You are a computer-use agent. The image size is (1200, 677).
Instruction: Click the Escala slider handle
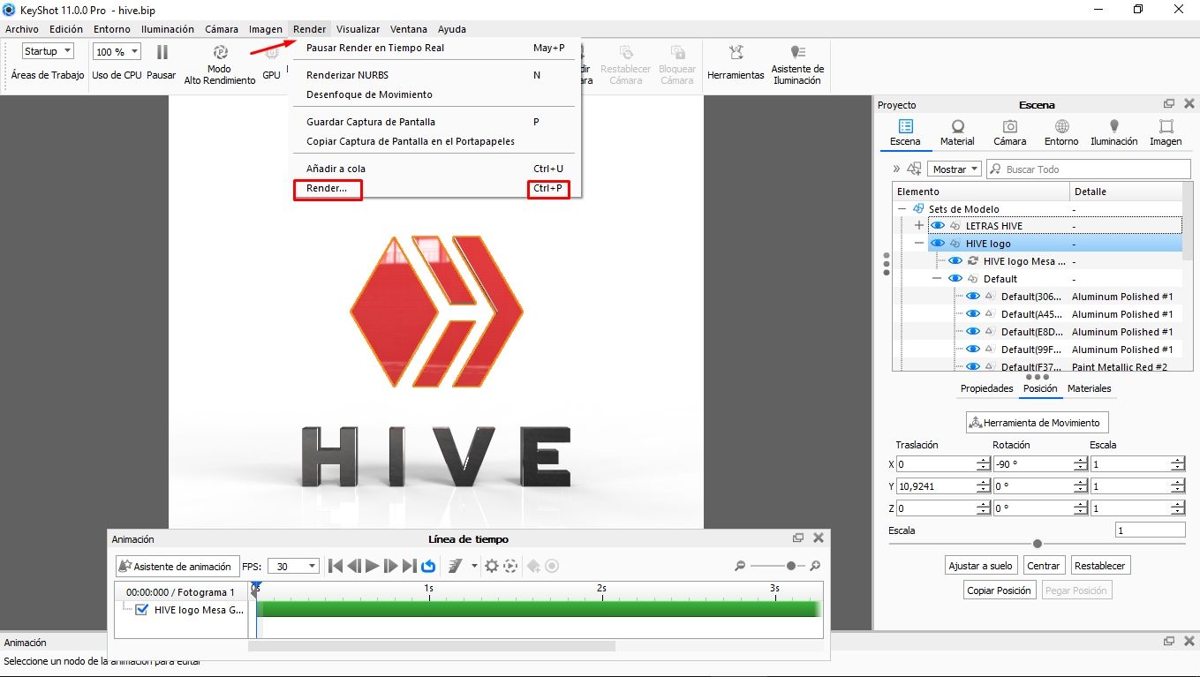tap(1038, 544)
